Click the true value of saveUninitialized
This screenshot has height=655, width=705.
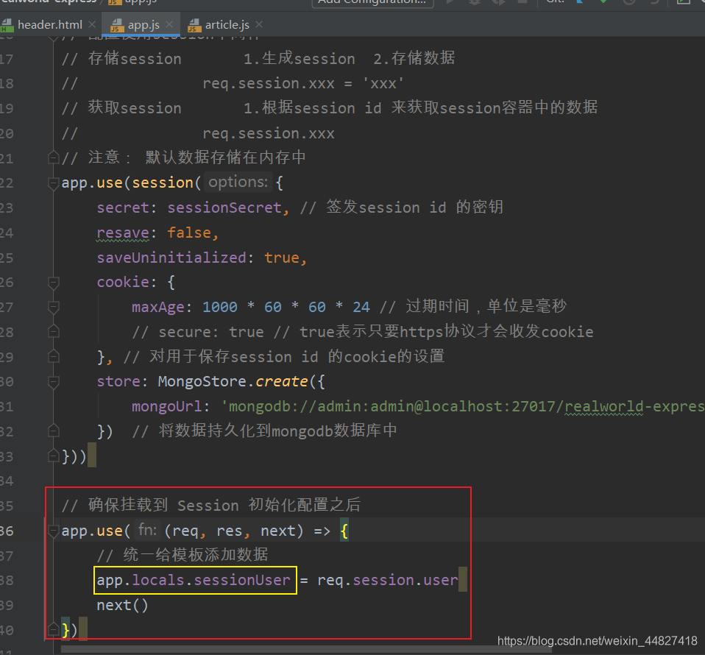click(x=281, y=258)
